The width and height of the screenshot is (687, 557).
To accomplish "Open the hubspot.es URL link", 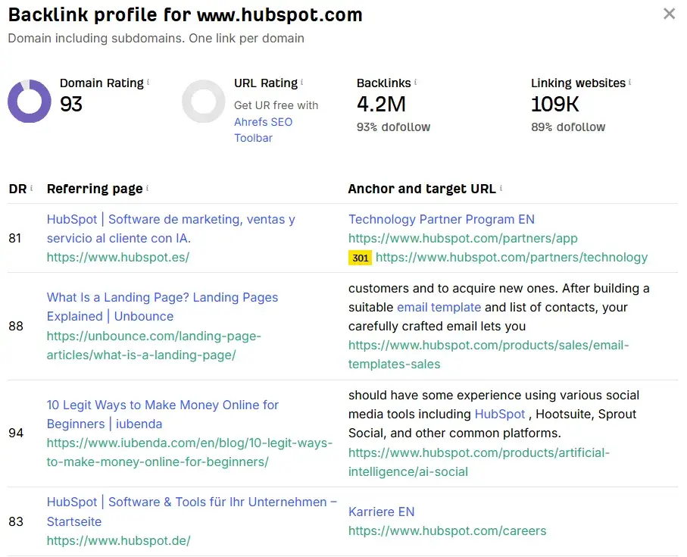I will coord(118,257).
